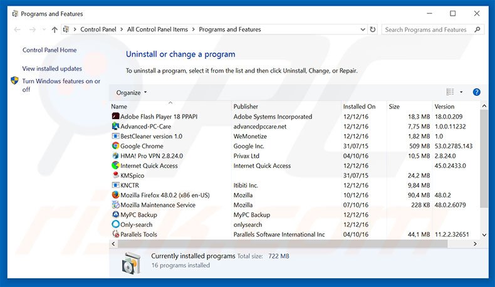Viewport: 495px width, 287px height.
Task: Click Parallels Software International Inc publisher
Action: 279,234
